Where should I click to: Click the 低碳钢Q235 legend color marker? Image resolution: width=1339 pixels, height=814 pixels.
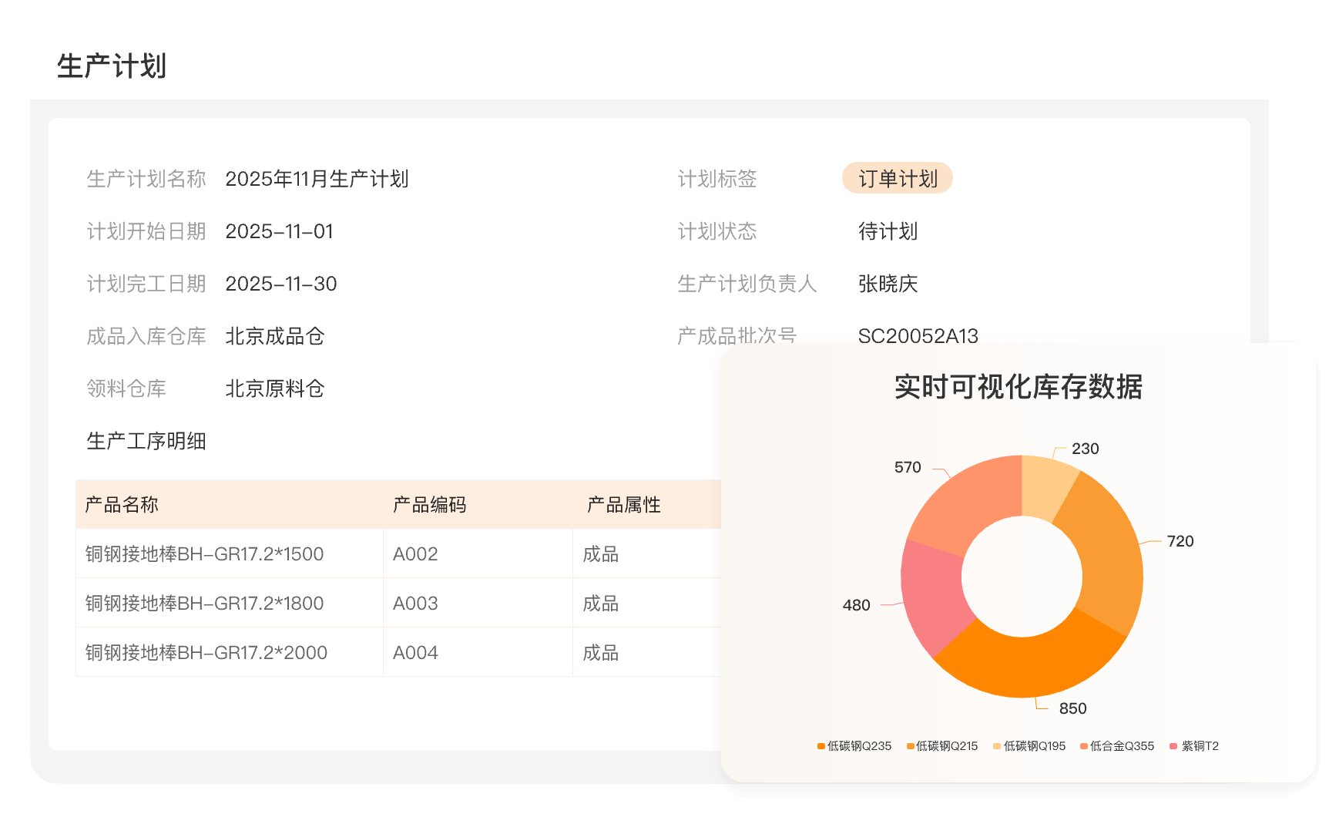(x=821, y=746)
